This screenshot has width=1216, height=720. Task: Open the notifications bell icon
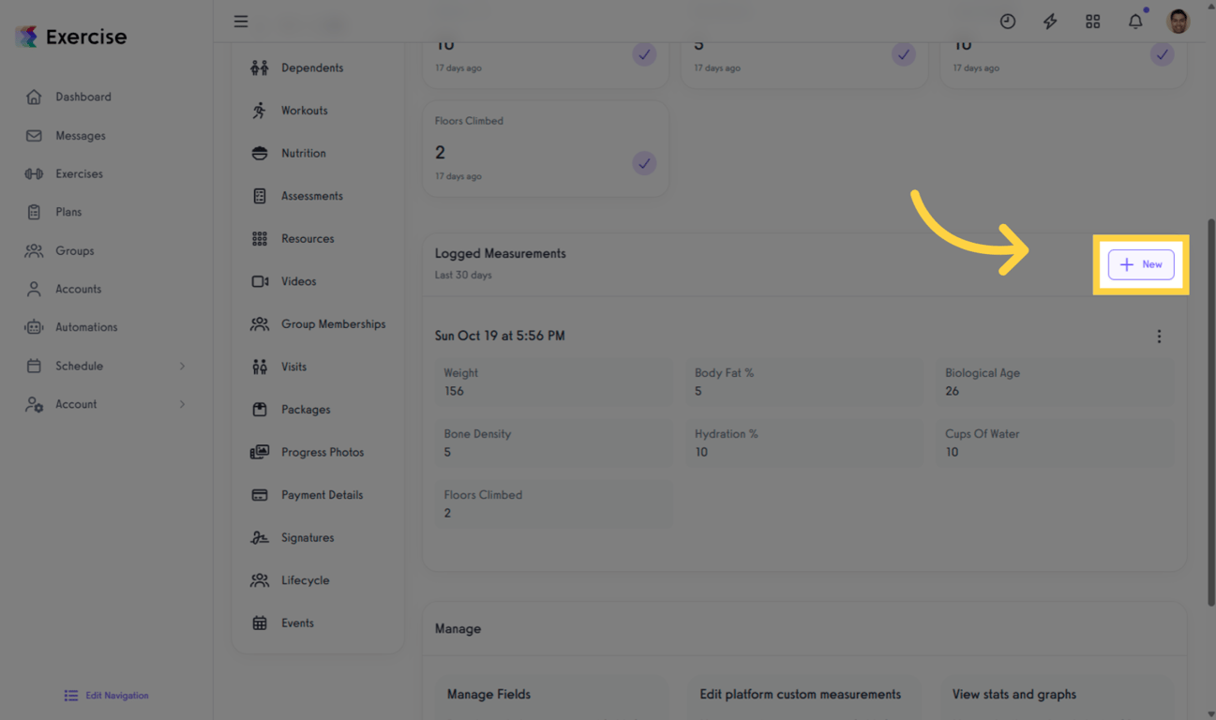coord(1134,20)
